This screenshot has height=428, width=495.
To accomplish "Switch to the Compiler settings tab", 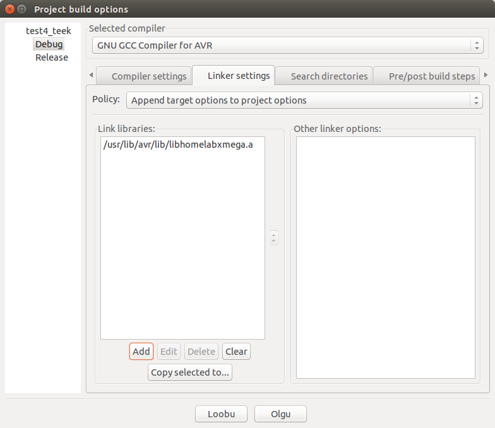I will click(149, 76).
